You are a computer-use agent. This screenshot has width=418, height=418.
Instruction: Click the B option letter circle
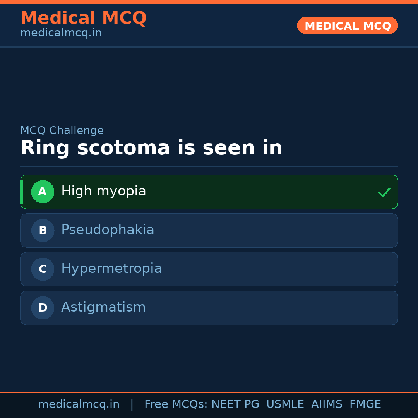click(x=43, y=230)
